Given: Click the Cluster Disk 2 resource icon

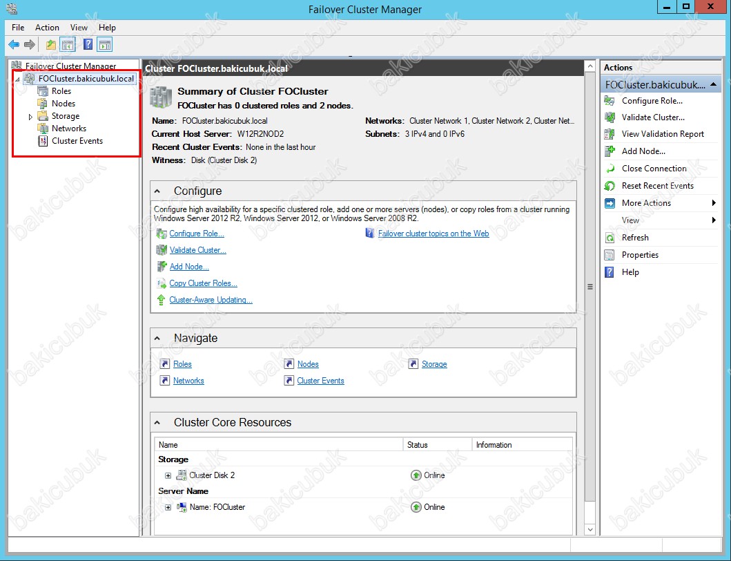Looking at the screenshot, I should click(x=182, y=475).
